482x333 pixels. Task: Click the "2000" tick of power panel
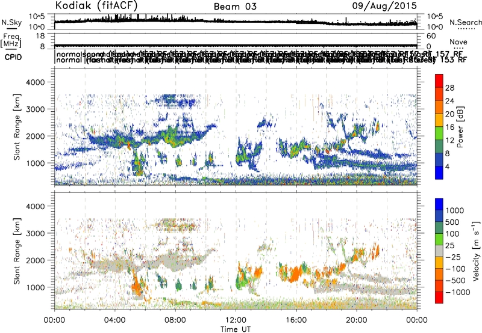tap(35, 136)
